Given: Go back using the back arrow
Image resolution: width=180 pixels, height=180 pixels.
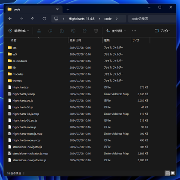Looking at the screenshot, I should pos(10,19).
